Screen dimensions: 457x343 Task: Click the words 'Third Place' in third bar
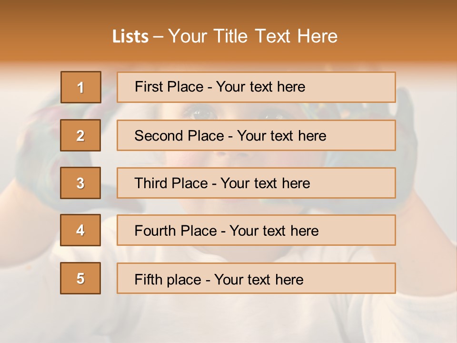[171, 183]
